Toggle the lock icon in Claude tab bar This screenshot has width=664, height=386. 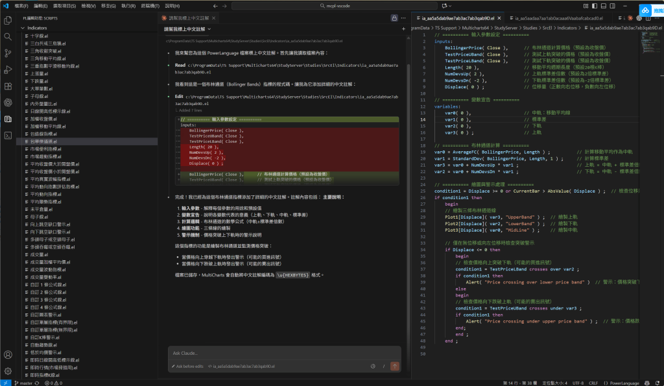point(394,18)
